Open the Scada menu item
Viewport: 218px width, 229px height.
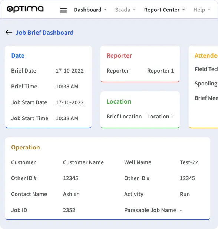123,10
